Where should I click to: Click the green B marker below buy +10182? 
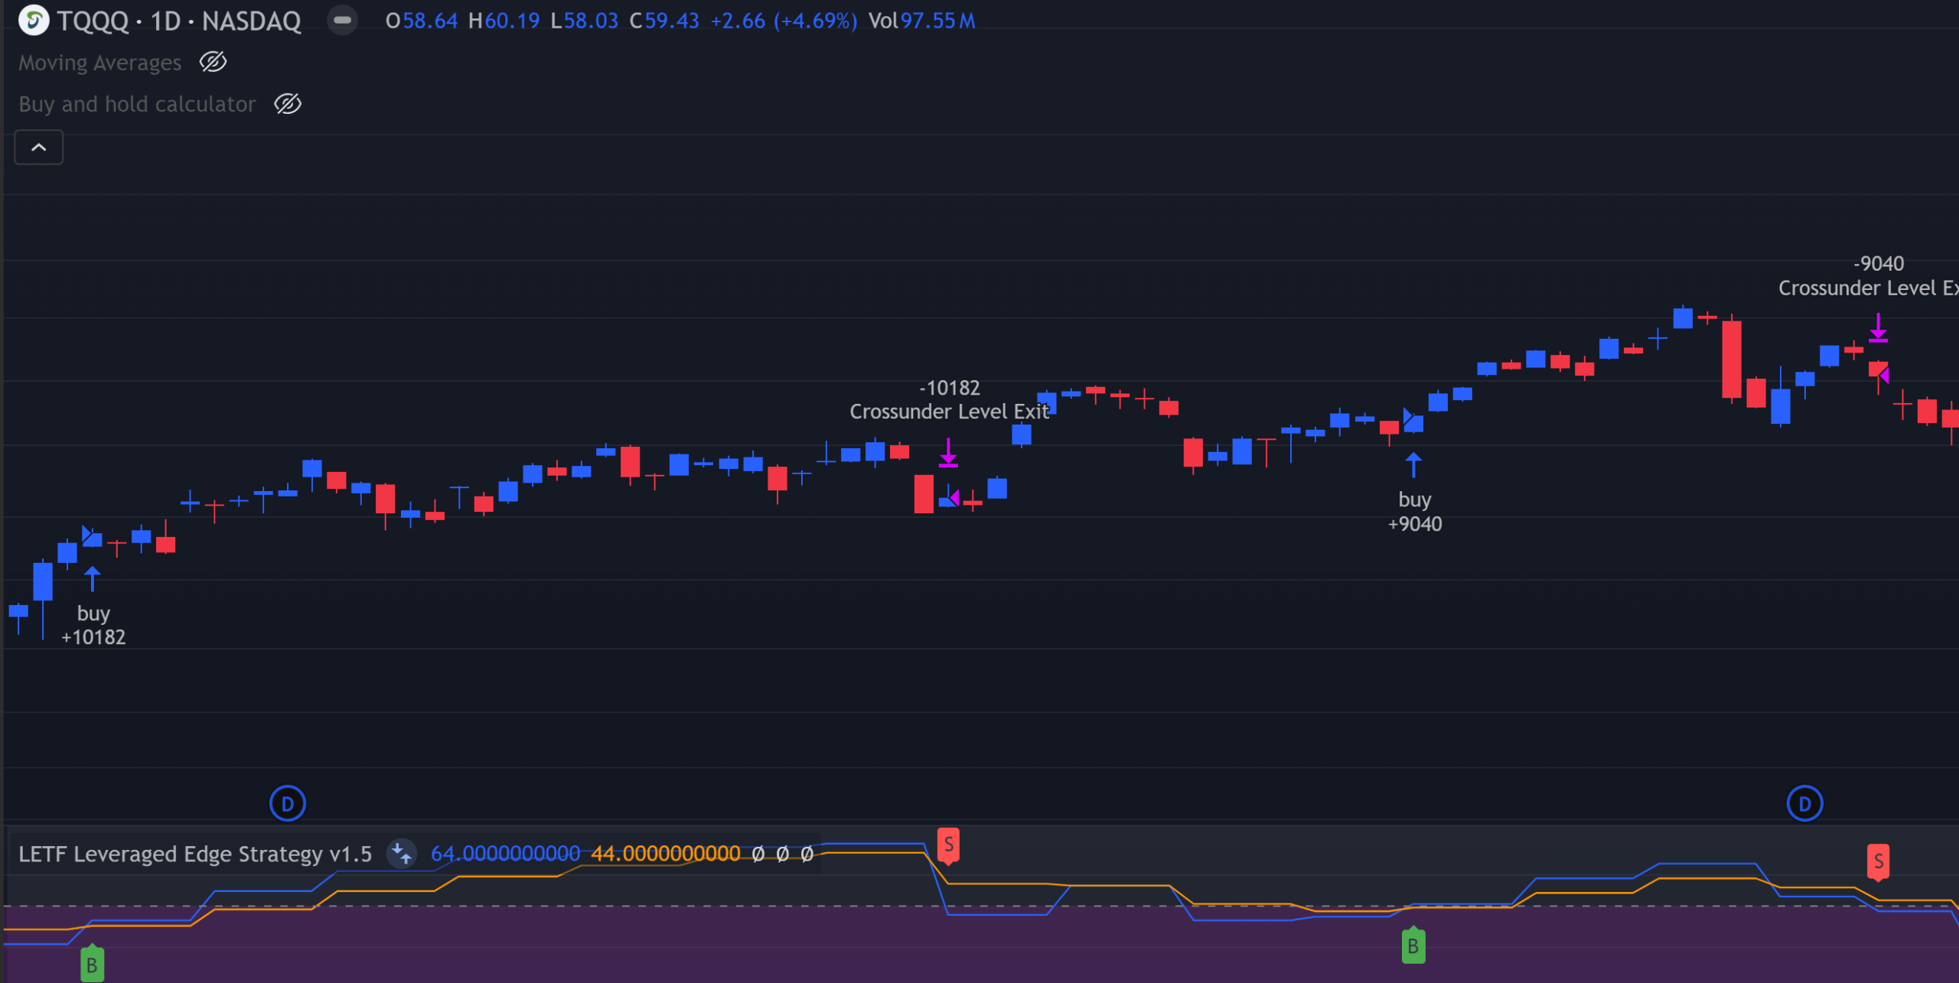(92, 964)
